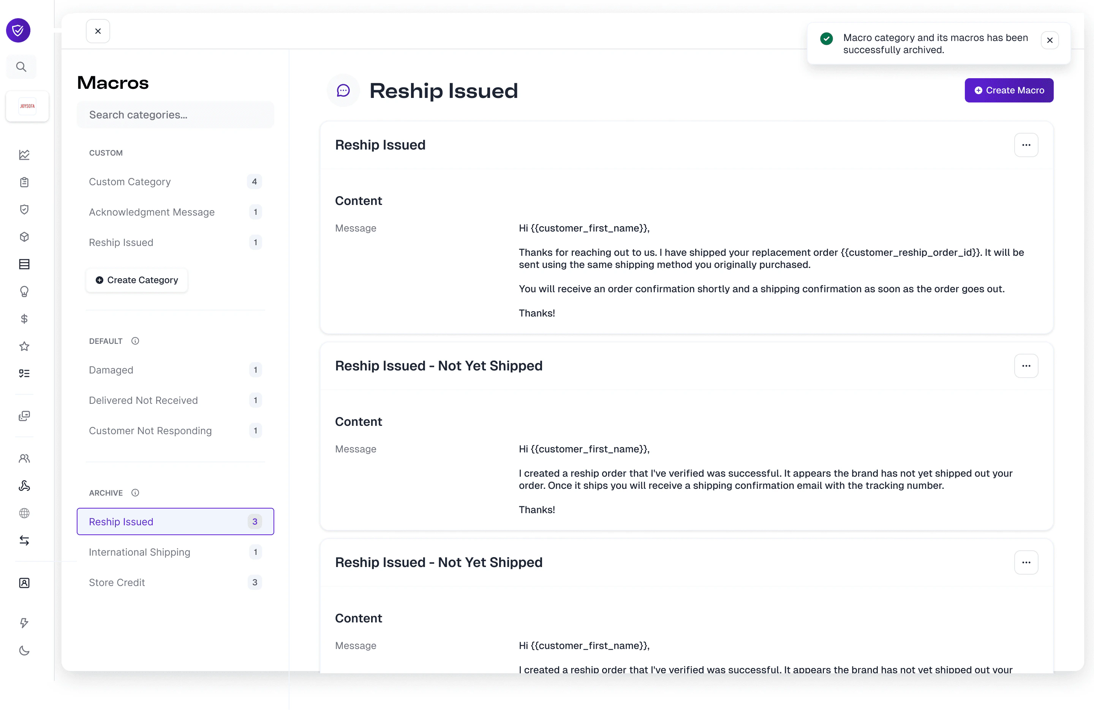
Task: Open the Acknowledgment Message category
Action: [175, 212]
